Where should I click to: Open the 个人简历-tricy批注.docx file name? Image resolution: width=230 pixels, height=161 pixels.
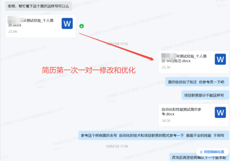coord(185,58)
